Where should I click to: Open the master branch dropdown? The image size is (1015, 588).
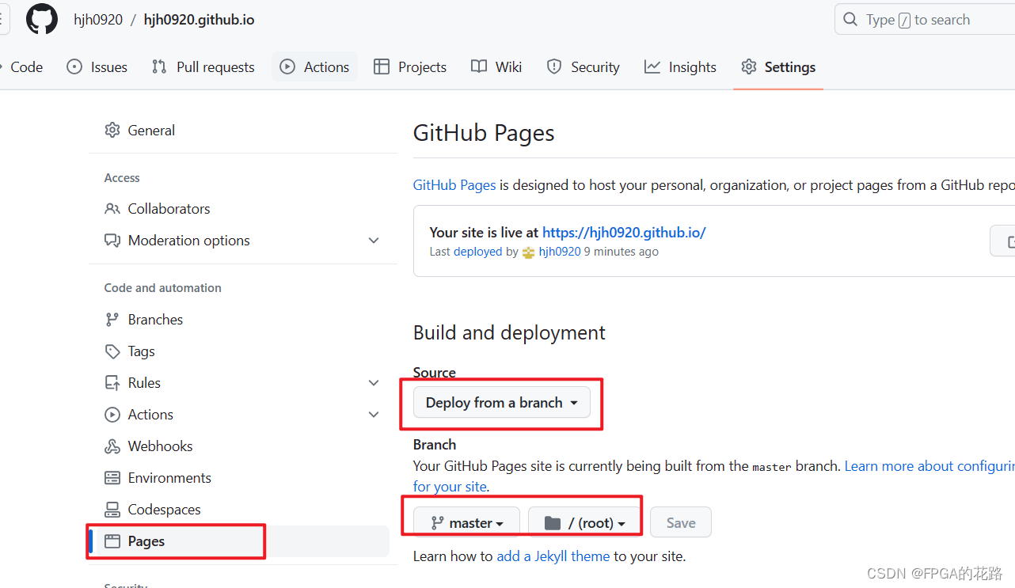click(x=466, y=522)
